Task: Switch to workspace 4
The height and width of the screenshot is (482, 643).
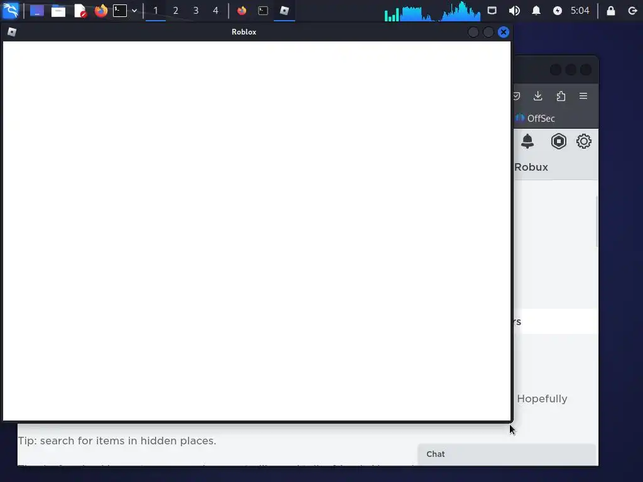Action: click(216, 11)
